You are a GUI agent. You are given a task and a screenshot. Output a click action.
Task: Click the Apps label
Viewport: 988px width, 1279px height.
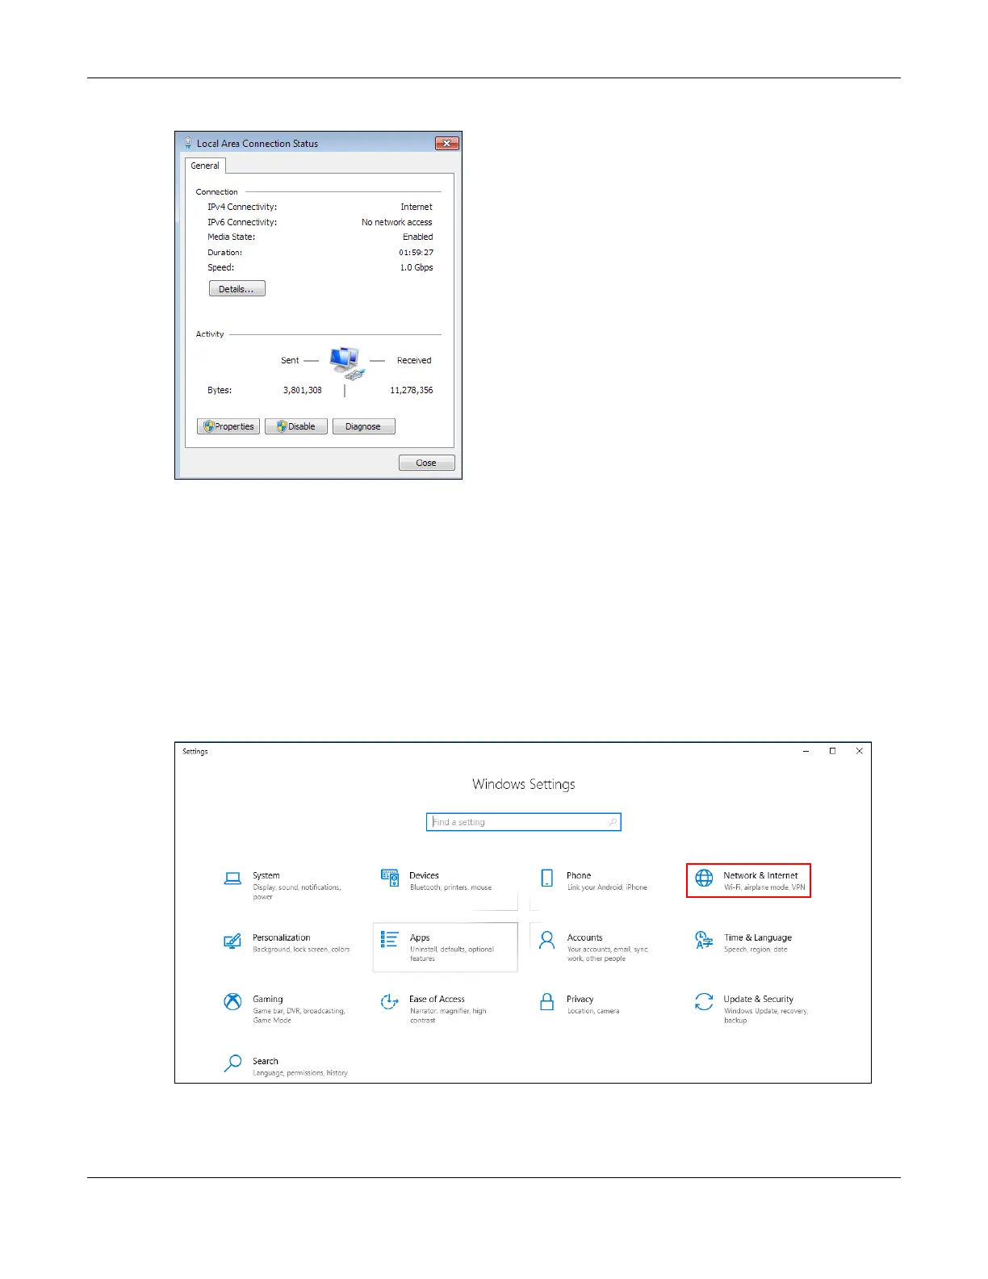coord(420,937)
